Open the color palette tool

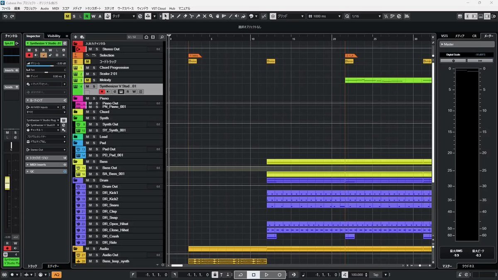(251, 16)
